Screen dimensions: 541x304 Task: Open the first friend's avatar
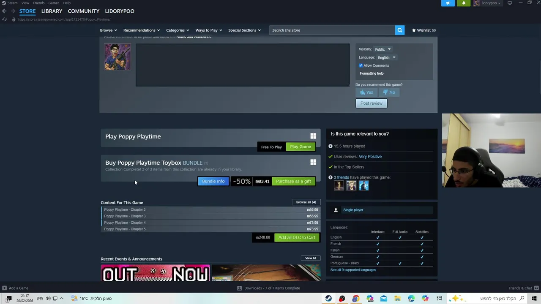[339, 185]
